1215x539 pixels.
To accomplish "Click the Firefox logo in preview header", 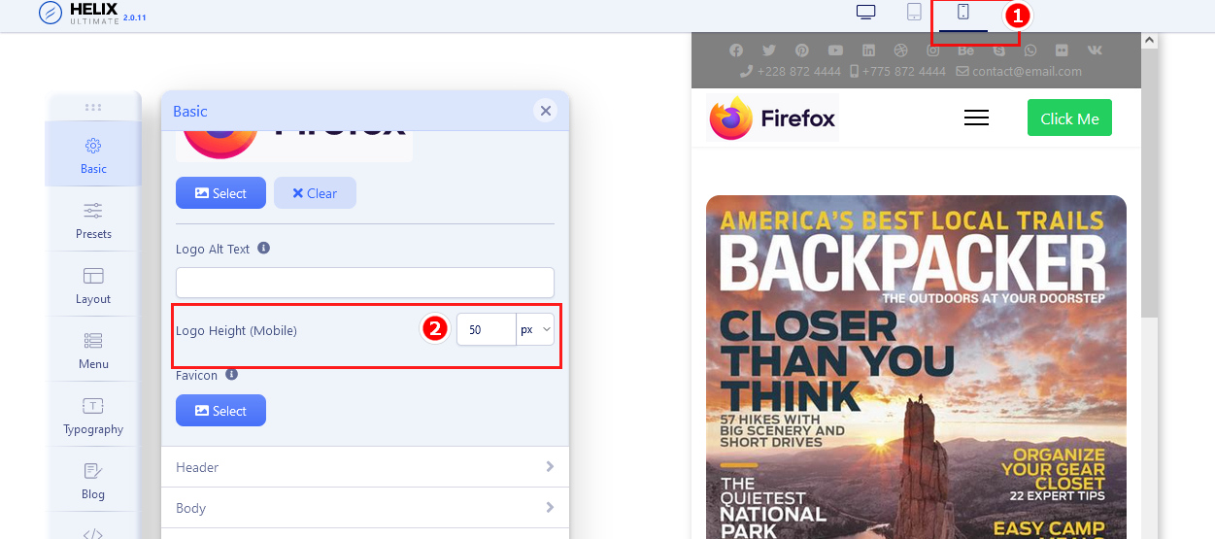I will pos(772,118).
